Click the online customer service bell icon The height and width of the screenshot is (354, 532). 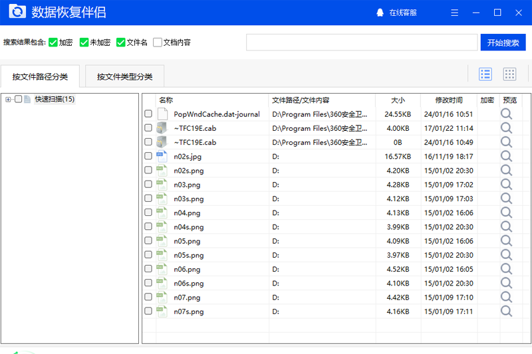coord(380,13)
